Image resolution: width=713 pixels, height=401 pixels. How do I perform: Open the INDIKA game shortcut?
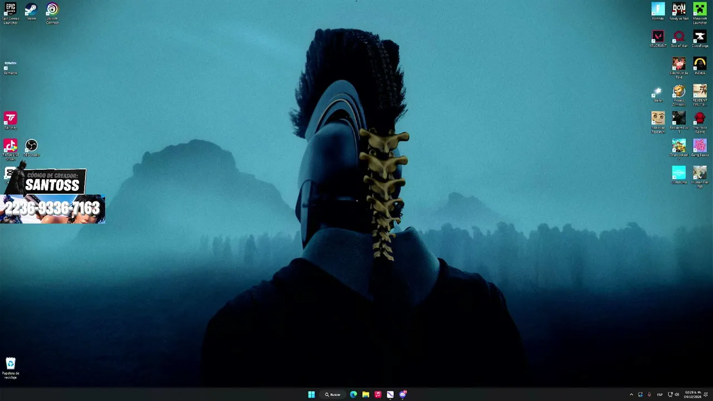point(700,66)
